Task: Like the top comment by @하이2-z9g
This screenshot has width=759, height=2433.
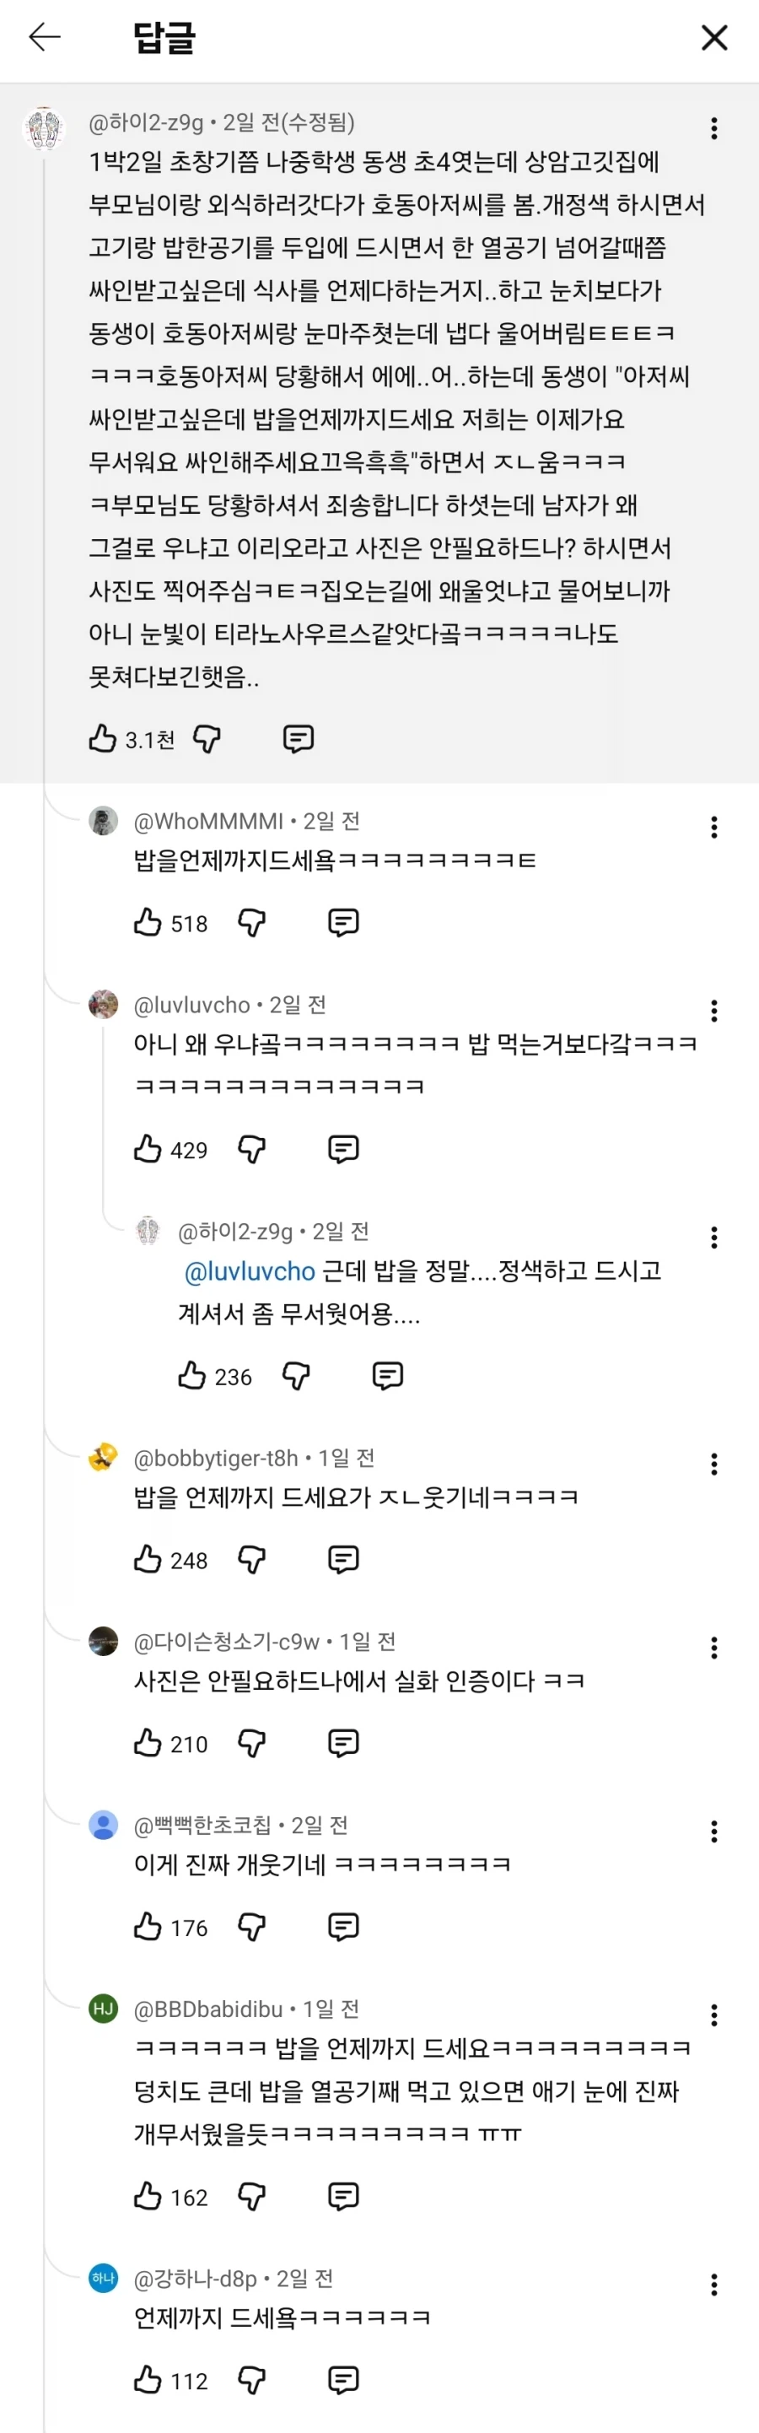Action: tap(101, 737)
